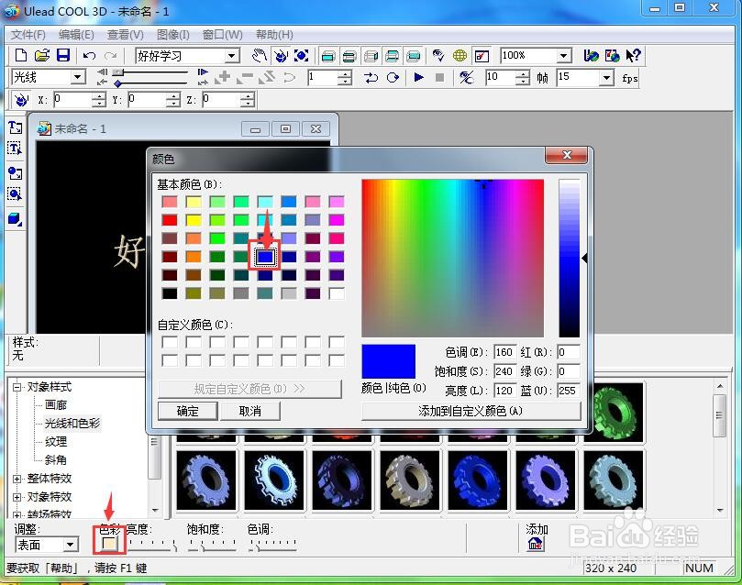Play the animation

point(418,77)
